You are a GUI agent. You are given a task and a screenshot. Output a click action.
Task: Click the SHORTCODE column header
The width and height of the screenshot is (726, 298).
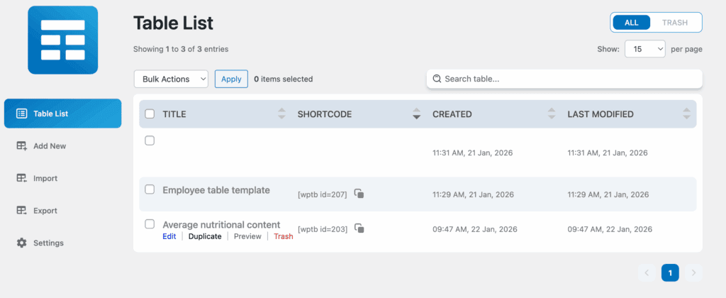coord(325,114)
